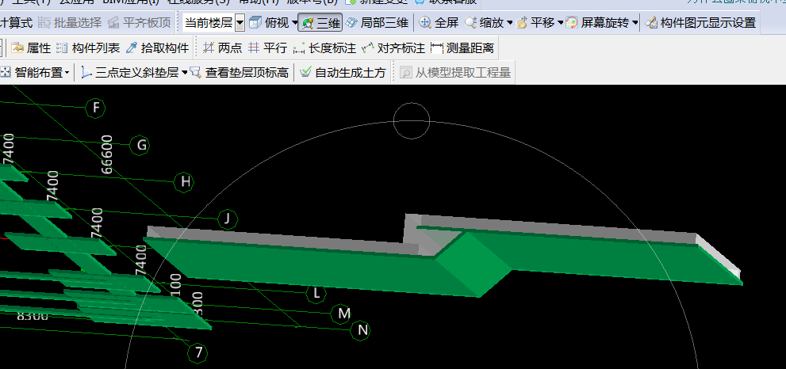Click 智能布置 smart layout button

31,73
